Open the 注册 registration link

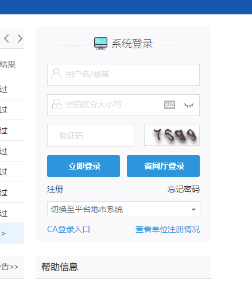(55, 189)
